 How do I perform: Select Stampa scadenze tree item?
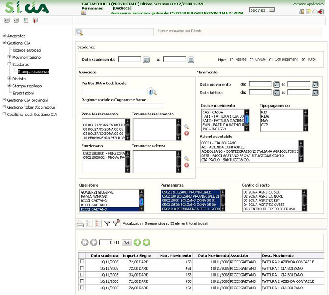[33, 72]
